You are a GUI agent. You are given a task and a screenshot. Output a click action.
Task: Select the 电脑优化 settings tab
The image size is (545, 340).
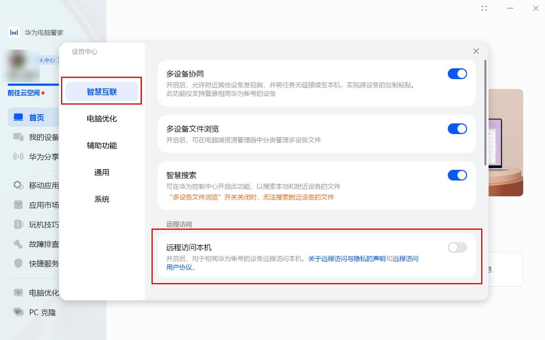[102, 119]
